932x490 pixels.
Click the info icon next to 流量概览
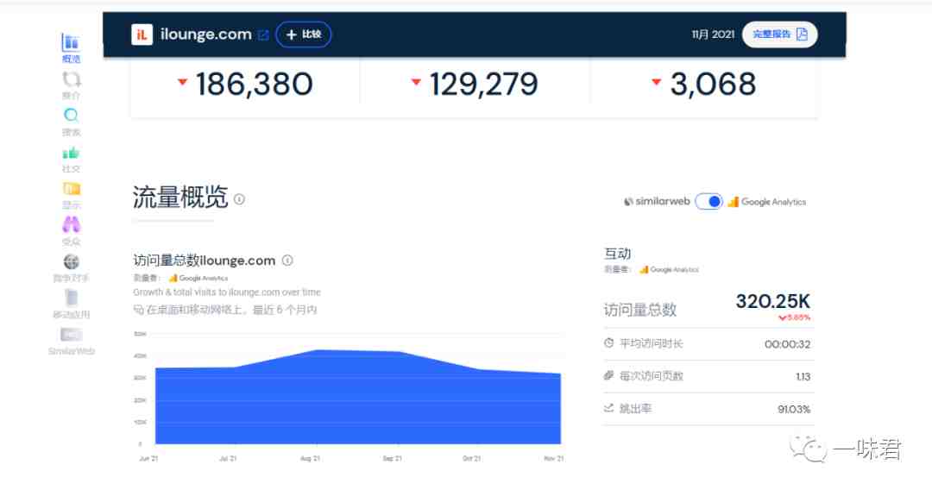239,199
